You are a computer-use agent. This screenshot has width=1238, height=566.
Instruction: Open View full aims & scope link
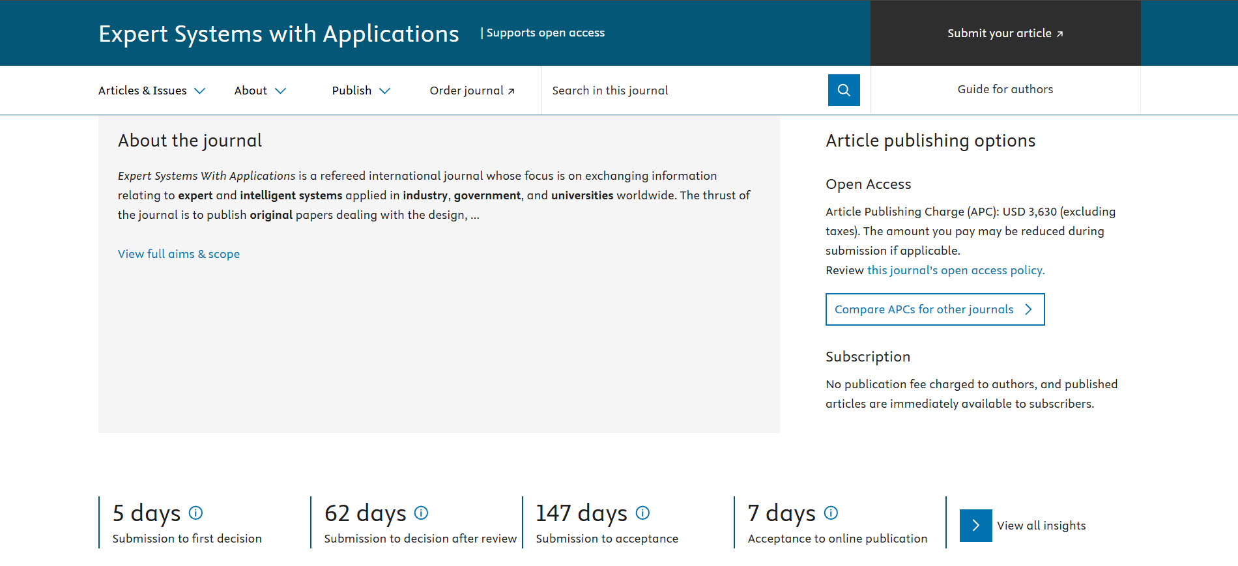[179, 254]
